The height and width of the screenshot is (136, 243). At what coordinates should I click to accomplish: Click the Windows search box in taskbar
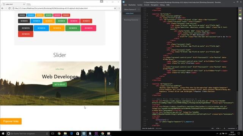[28, 133]
